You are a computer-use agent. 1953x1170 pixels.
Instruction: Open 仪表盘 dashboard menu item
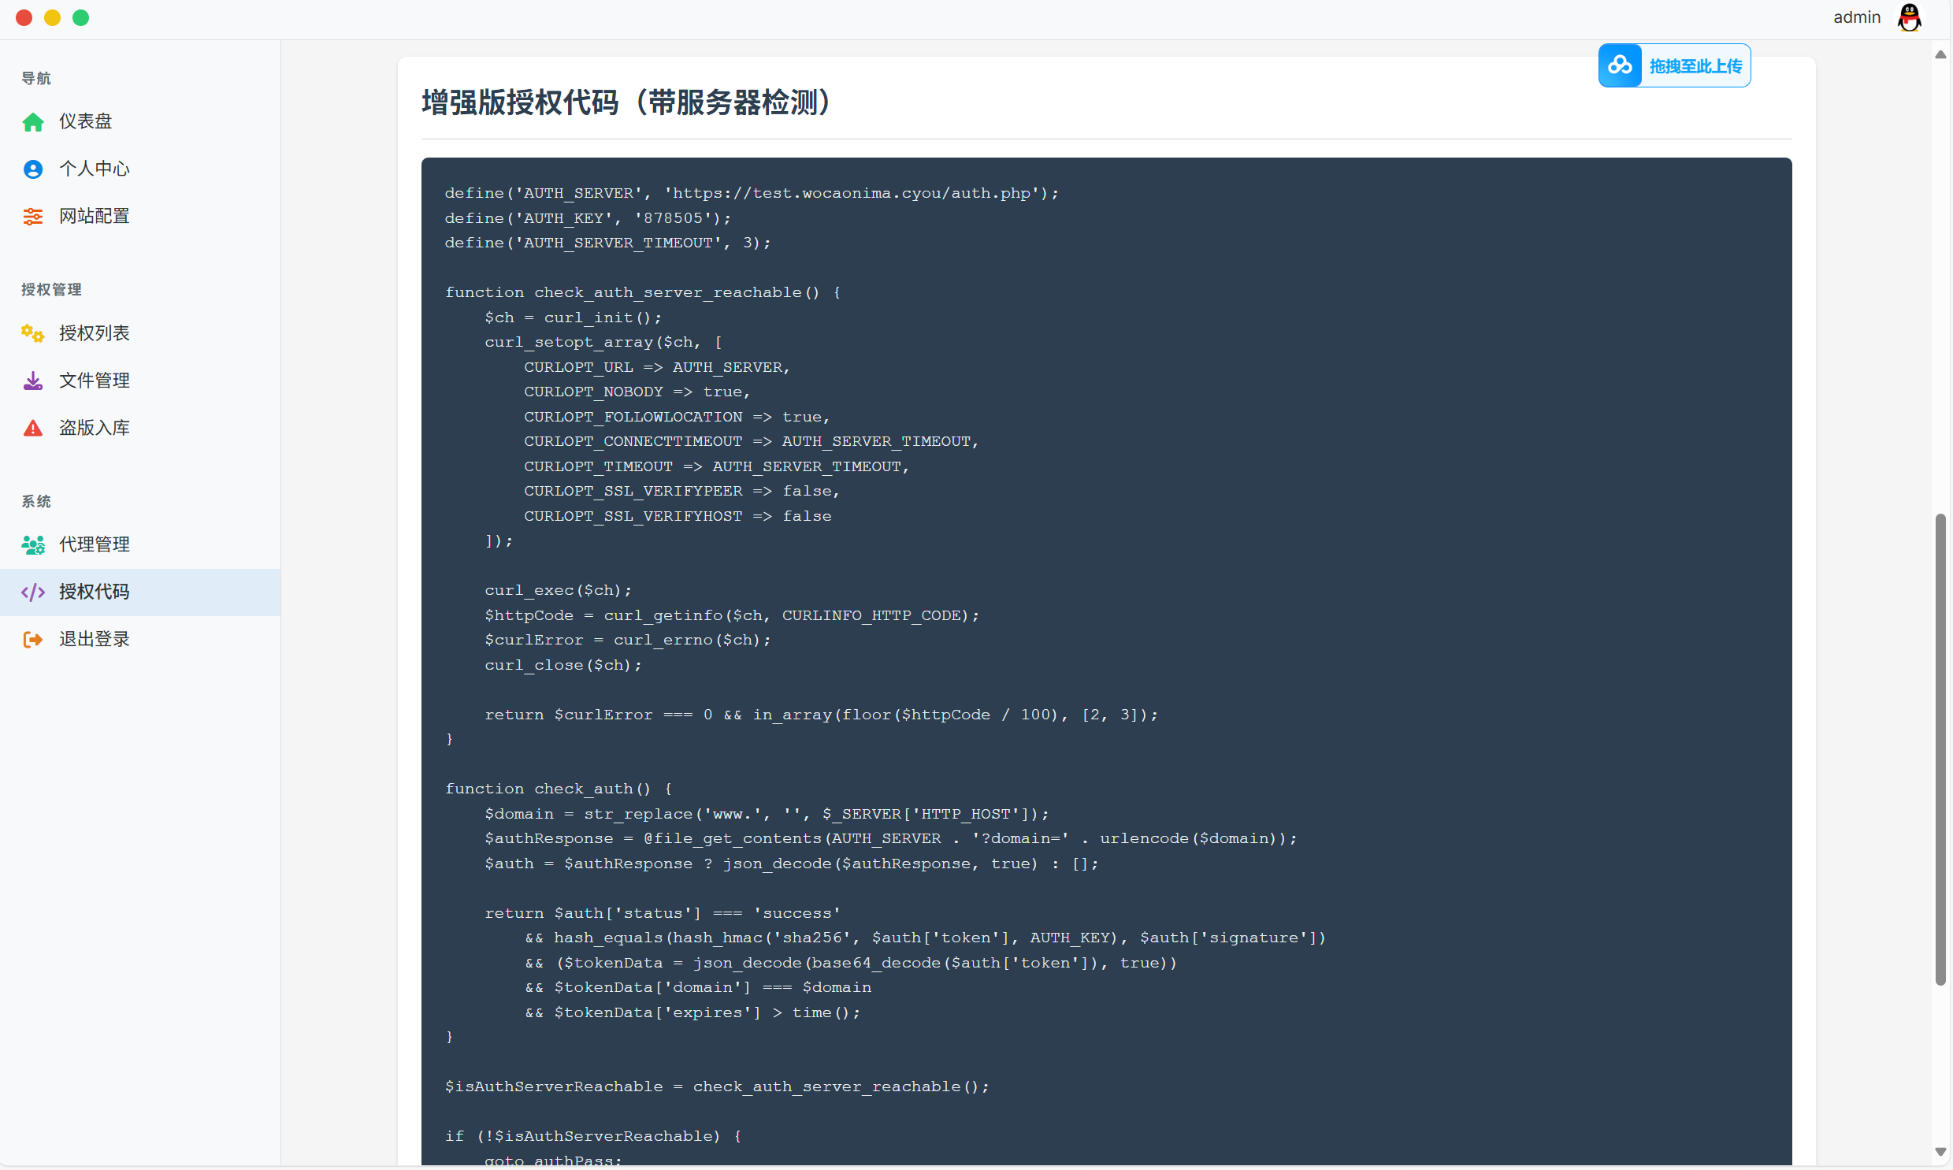[x=85, y=121]
